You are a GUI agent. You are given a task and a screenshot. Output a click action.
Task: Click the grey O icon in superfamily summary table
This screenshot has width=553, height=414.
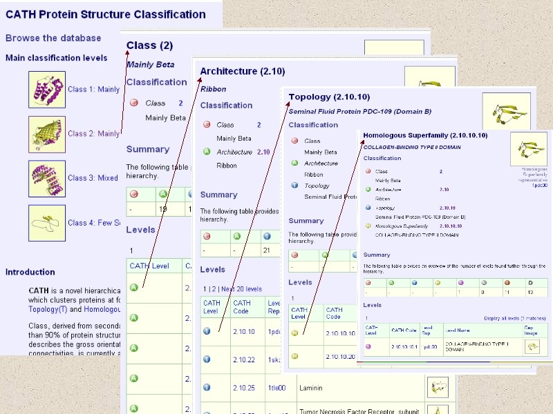[484, 283]
